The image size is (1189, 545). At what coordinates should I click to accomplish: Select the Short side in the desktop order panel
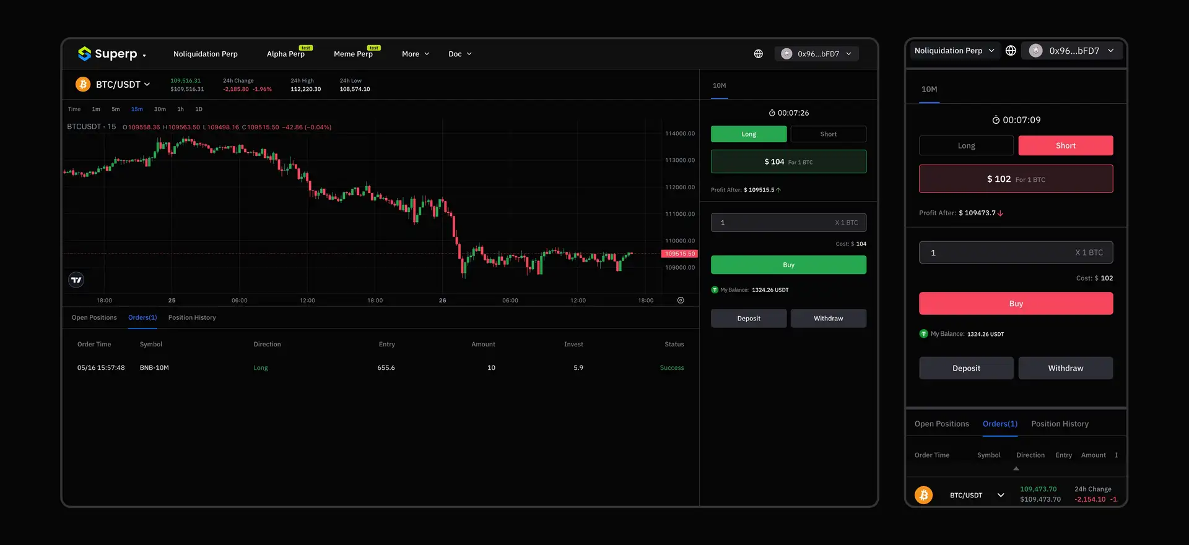[828, 134]
